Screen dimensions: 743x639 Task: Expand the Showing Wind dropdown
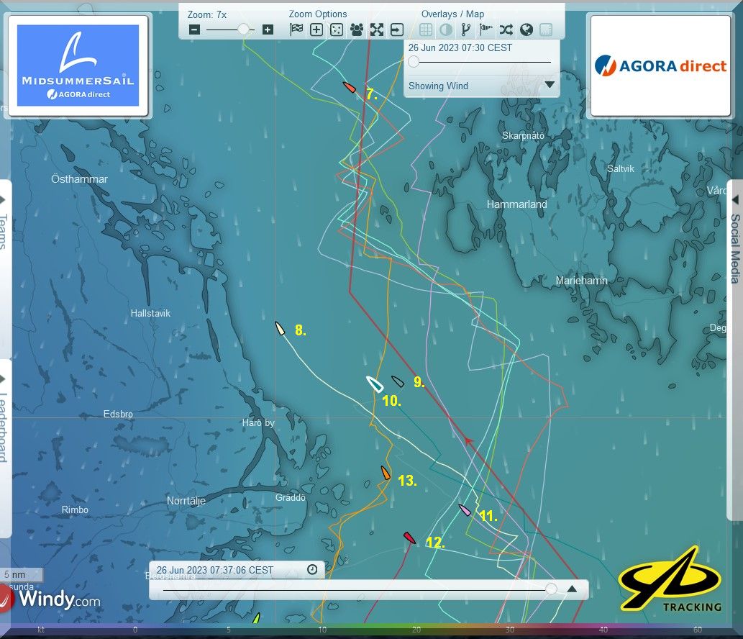point(550,85)
